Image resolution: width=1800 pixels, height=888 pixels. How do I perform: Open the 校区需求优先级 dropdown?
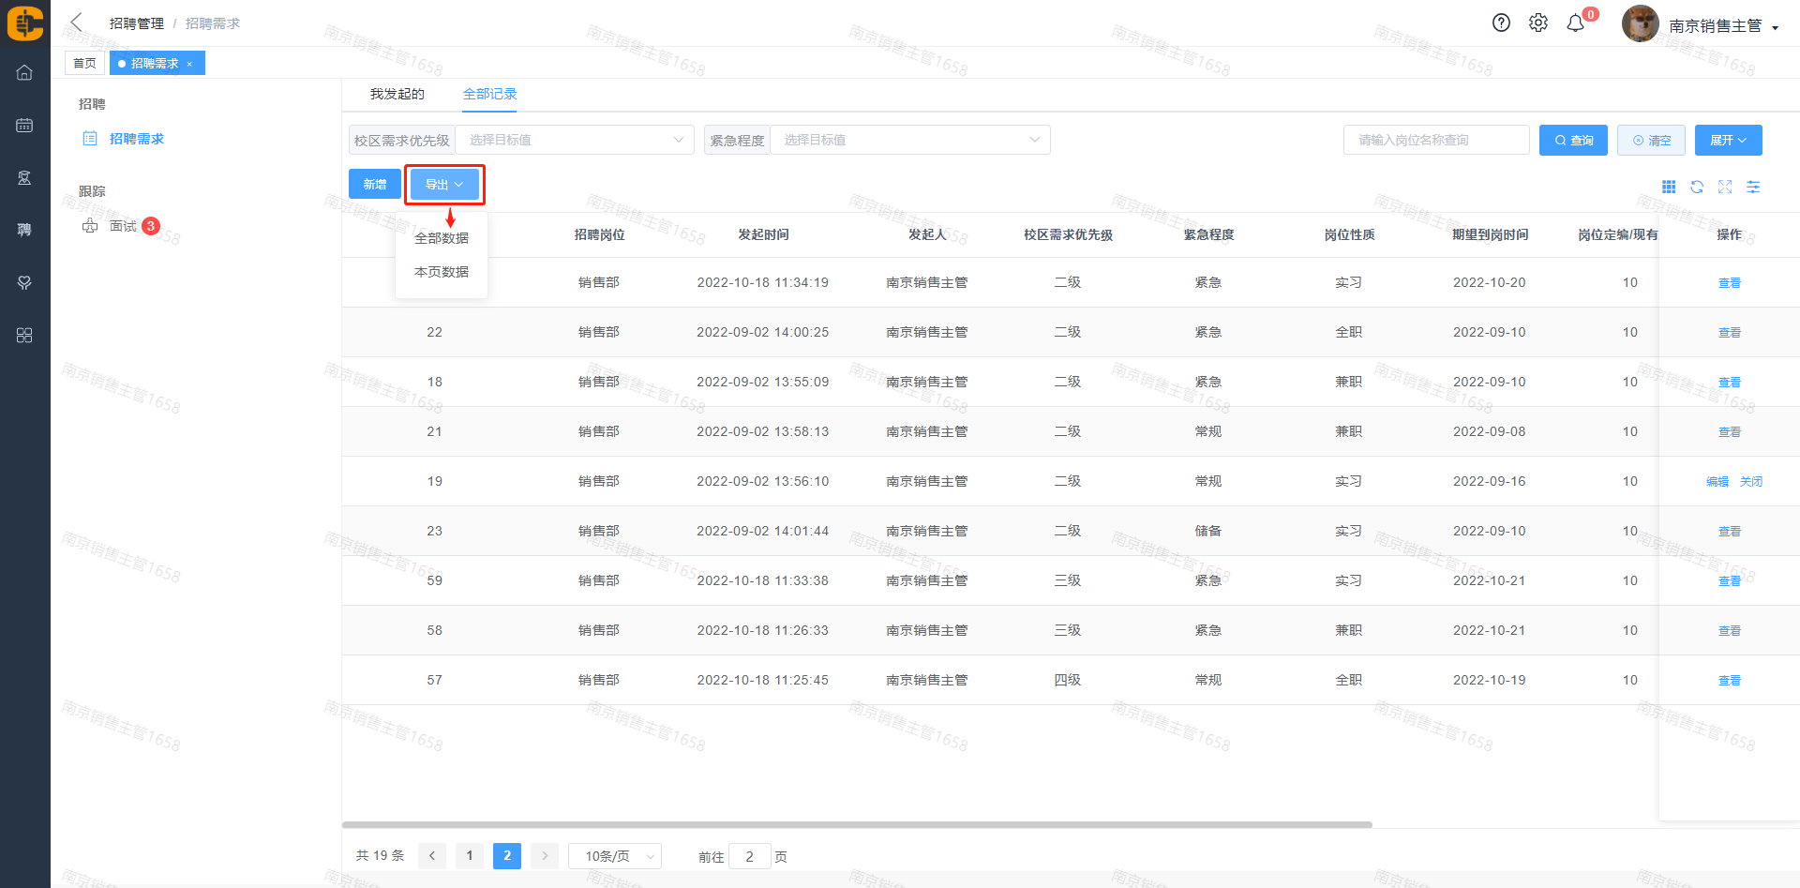coord(574,140)
